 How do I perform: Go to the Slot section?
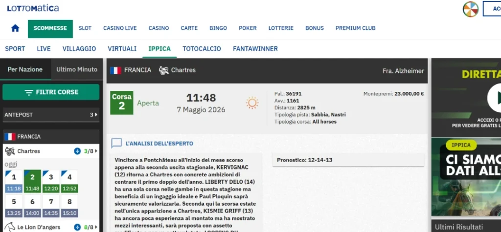(x=85, y=28)
